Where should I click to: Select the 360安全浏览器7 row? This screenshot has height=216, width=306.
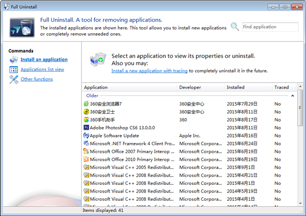[189, 104]
